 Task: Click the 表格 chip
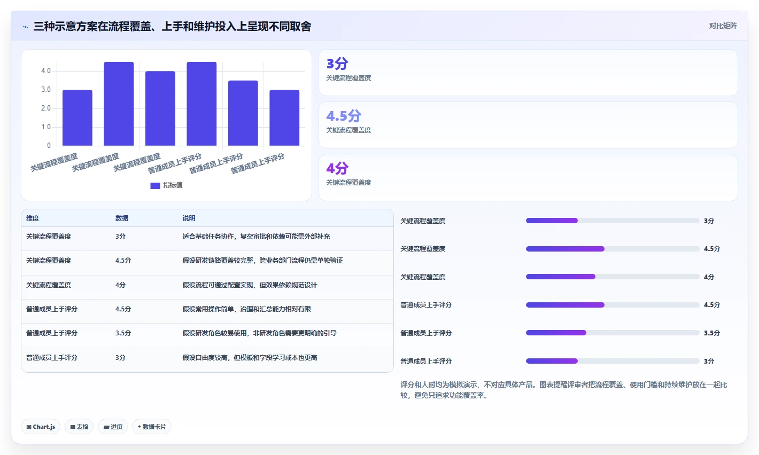(79, 427)
